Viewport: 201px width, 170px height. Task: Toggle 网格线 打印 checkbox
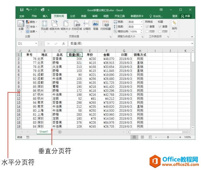click(147, 31)
